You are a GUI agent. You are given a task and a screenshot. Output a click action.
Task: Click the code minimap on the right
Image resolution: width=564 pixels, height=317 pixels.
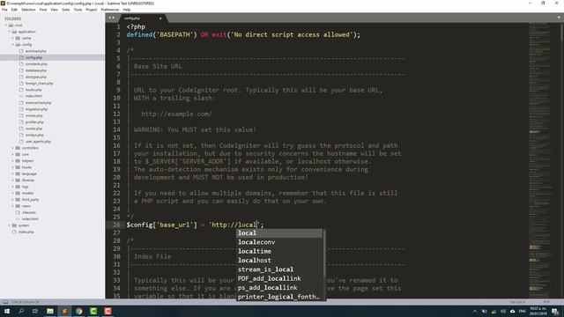pos(541,160)
